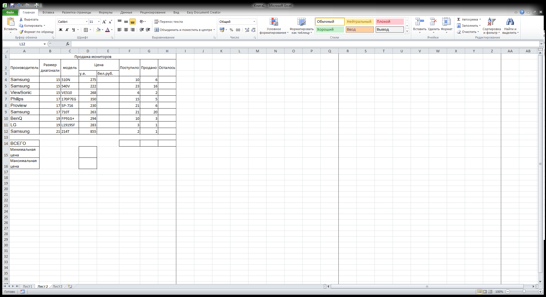Apply thousands separator (000) format
This screenshot has width=546, height=297.
click(x=238, y=30)
